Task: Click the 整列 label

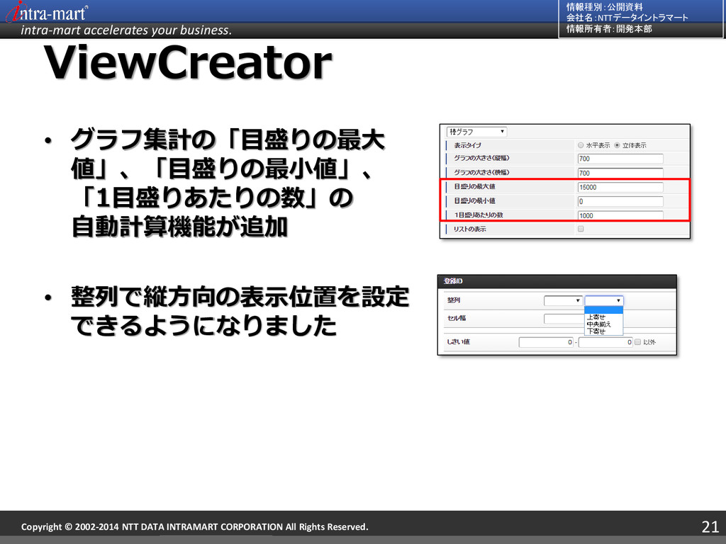Action: (x=453, y=300)
